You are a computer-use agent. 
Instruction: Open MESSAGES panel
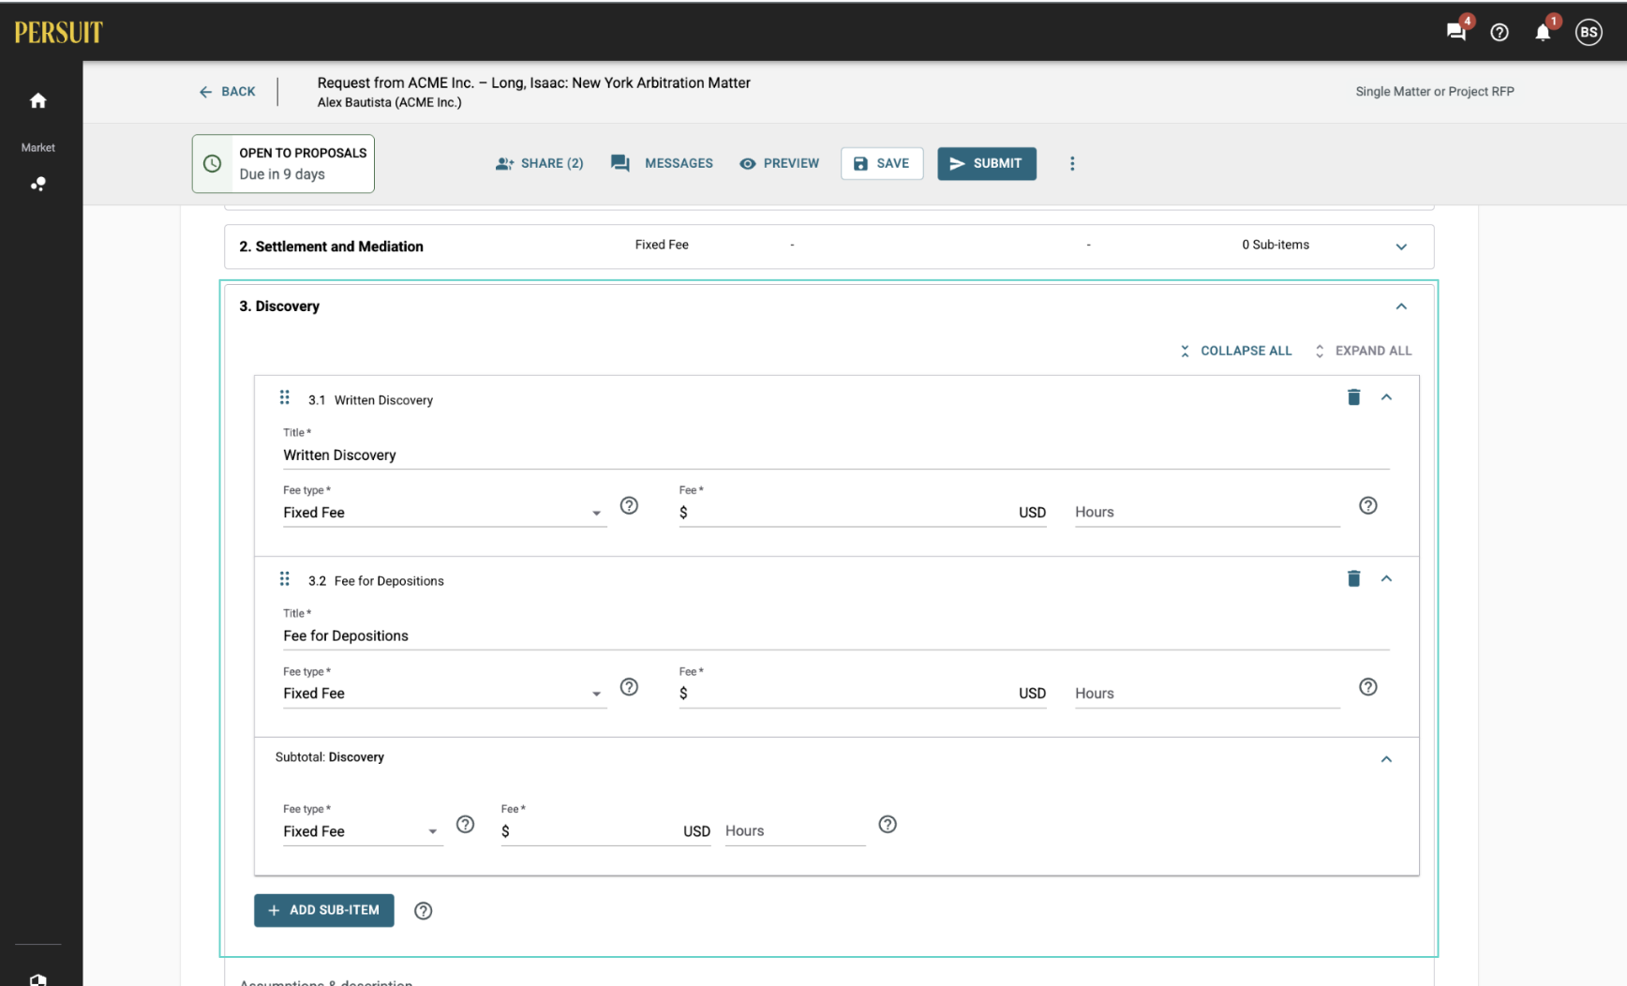click(662, 163)
